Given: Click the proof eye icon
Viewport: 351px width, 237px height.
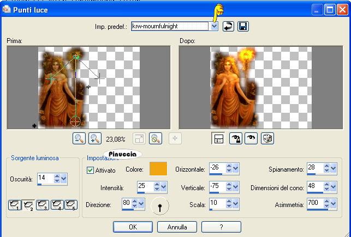Looking at the screenshot, I should pos(251,138).
